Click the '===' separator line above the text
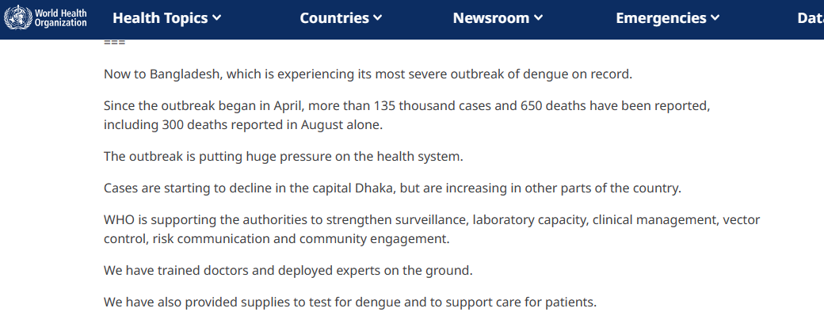 click(x=114, y=43)
